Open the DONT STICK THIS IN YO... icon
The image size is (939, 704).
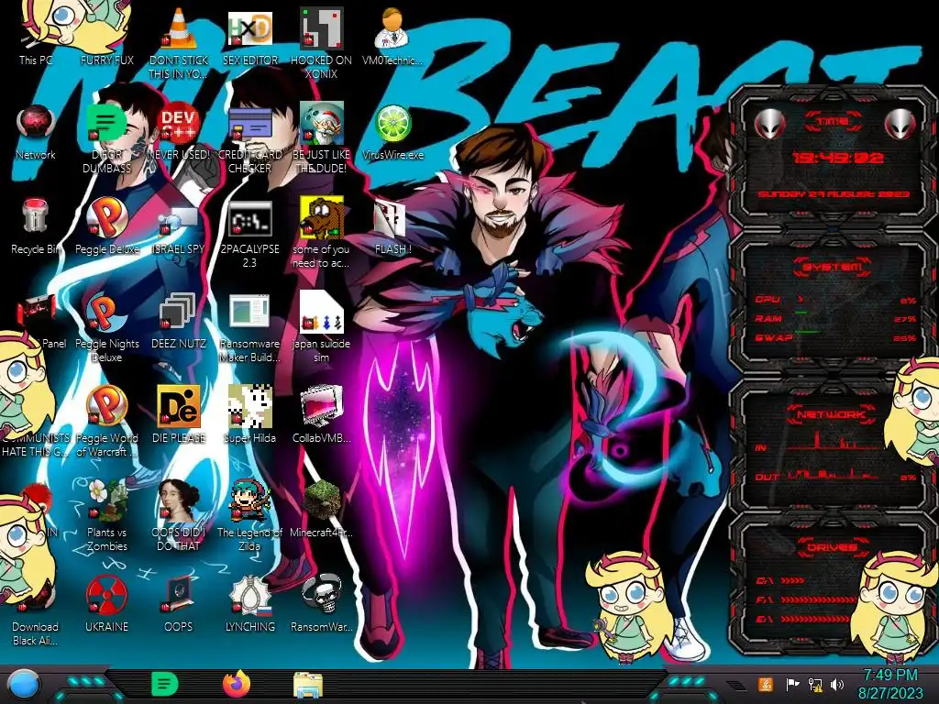pyautogui.click(x=179, y=42)
